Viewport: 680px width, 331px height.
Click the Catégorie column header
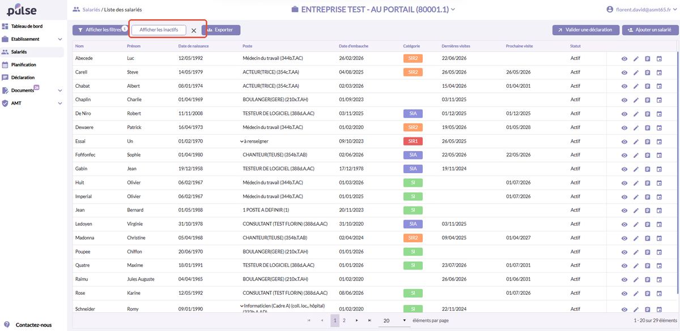coord(411,46)
